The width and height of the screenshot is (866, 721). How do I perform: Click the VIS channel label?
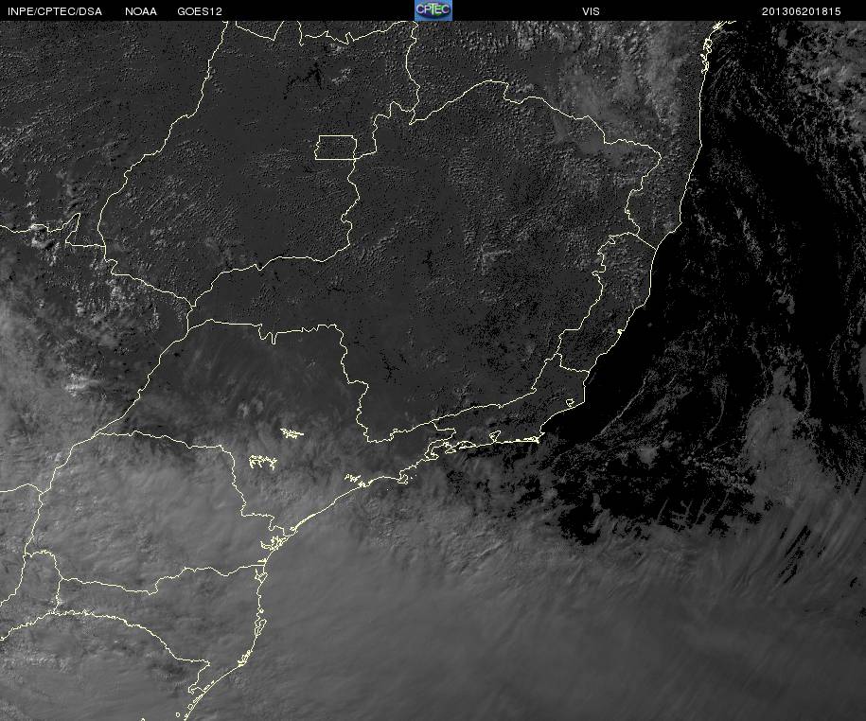click(591, 11)
